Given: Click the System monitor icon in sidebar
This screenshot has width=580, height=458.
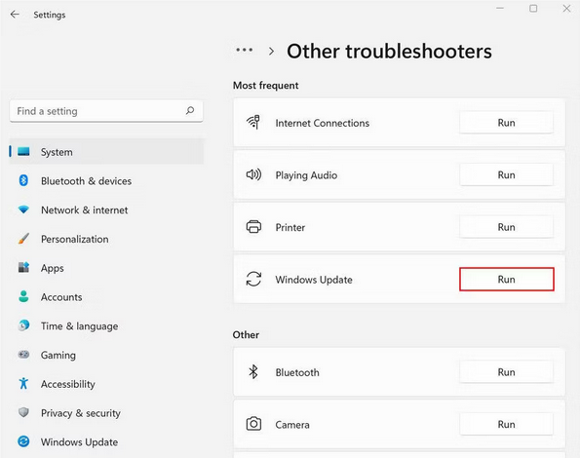Looking at the screenshot, I should coord(23,152).
